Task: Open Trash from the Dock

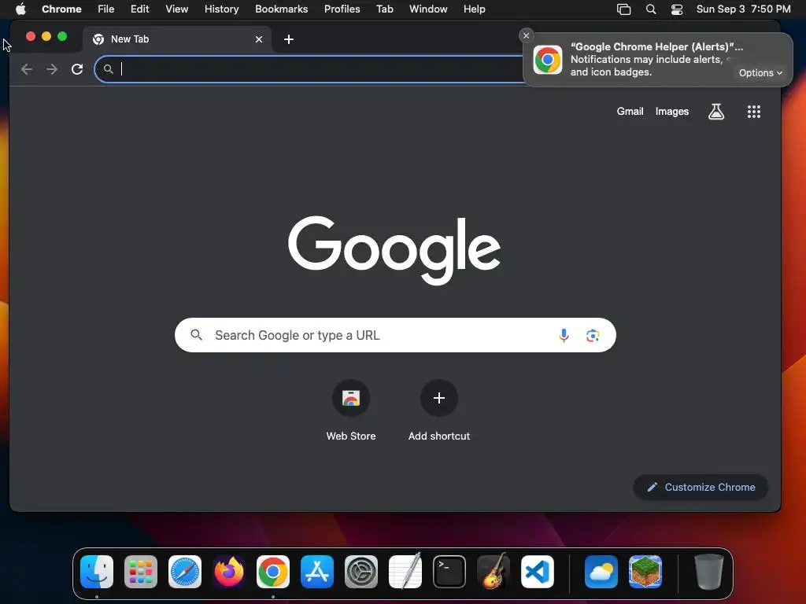Action: (x=709, y=572)
